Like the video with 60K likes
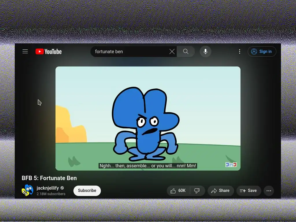Image resolution: width=296 pixels, height=222 pixels. 178,191
